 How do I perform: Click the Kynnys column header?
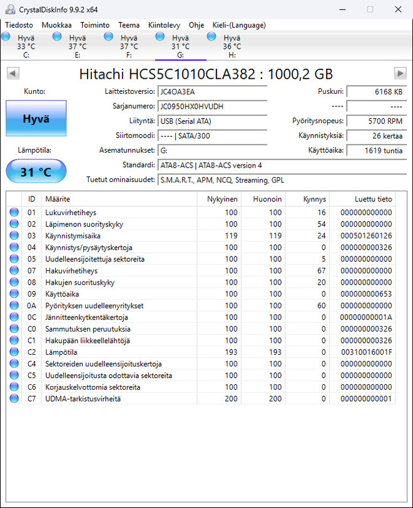[x=307, y=199]
